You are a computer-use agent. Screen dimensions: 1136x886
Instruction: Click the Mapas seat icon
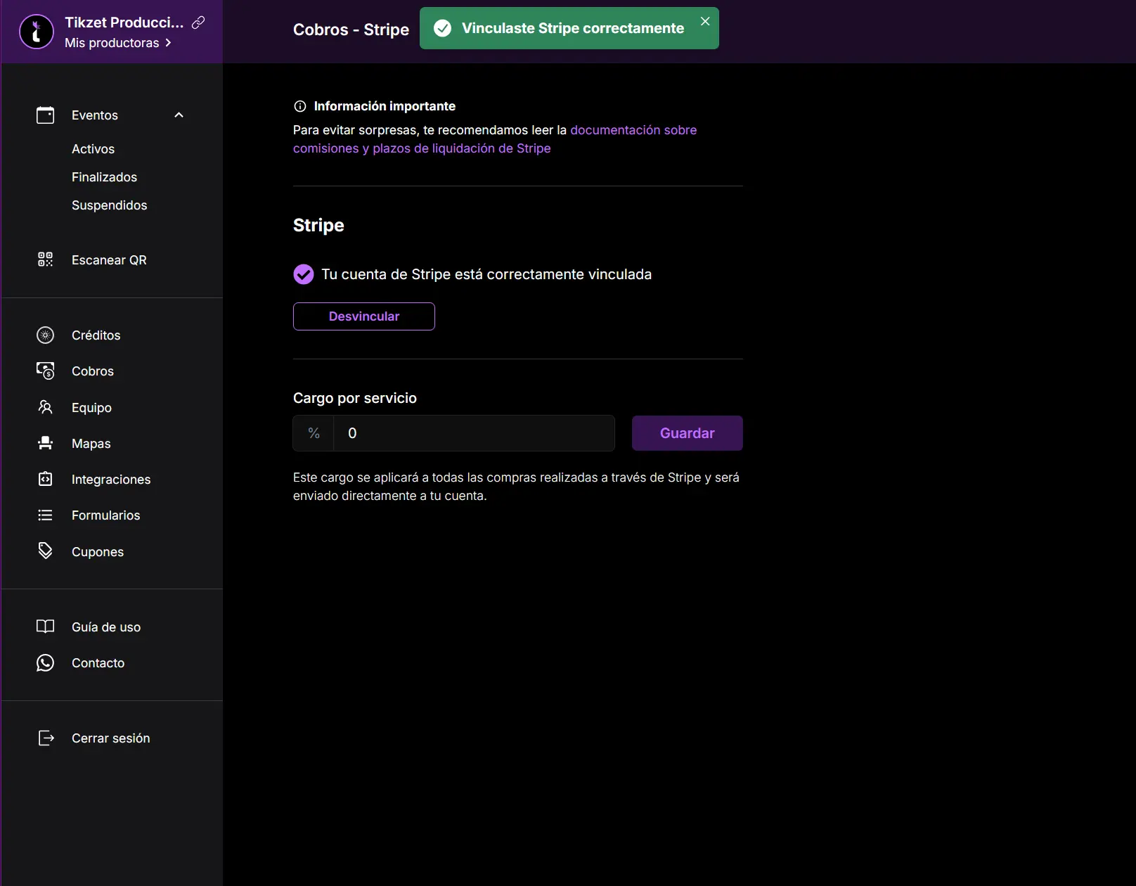(x=45, y=443)
